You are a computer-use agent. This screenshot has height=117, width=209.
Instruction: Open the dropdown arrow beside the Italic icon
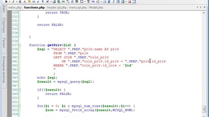coord(17,2)
